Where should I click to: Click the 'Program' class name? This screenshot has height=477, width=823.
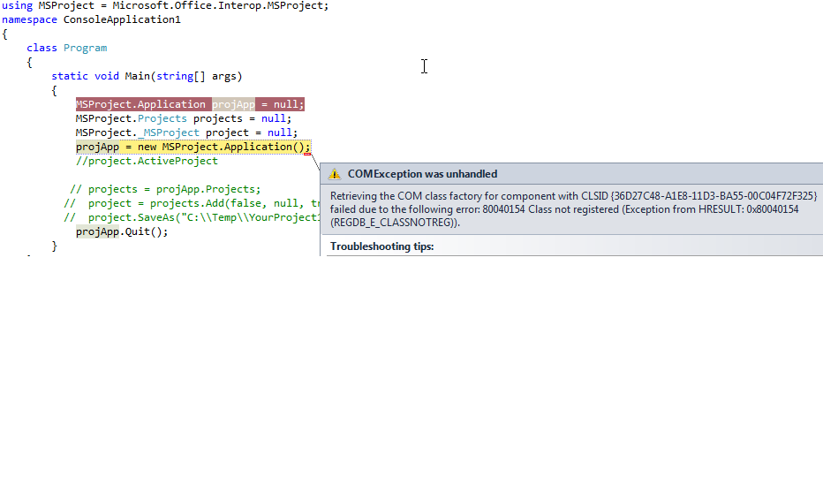[85, 48]
